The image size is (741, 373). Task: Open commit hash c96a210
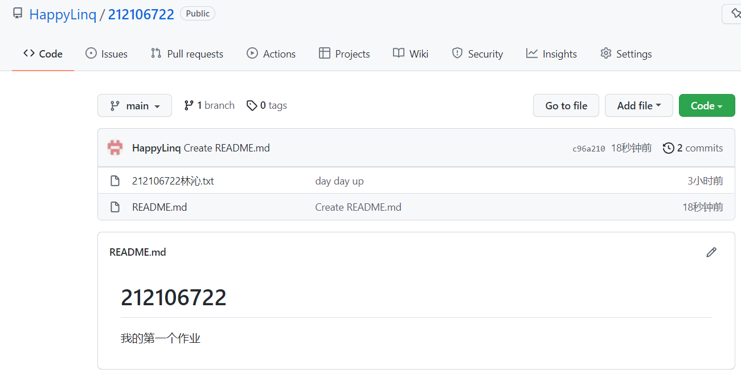pyautogui.click(x=588, y=149)
